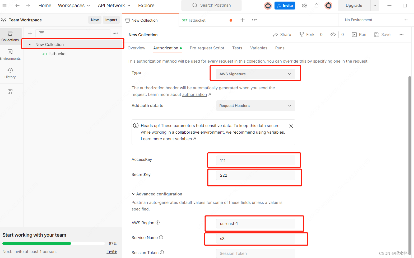The width and height of the screenshot is (414, 258).
Task: Fork the collection
Action: click(x=307, y=35)
